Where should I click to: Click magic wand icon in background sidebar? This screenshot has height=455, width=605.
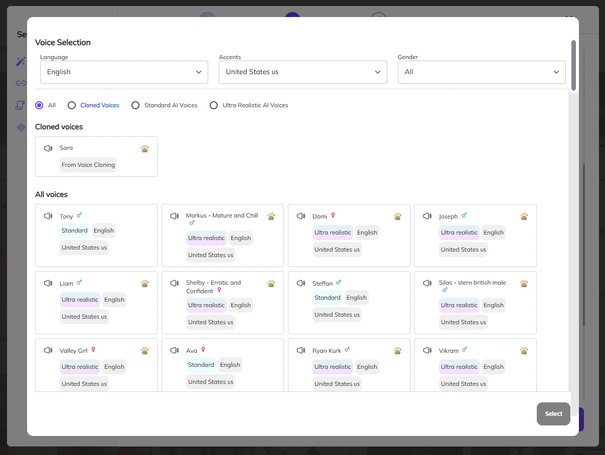pos(21,62)
